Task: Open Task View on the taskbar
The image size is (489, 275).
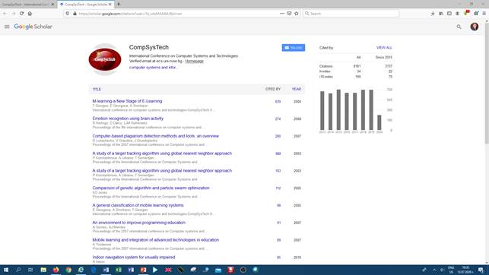Action: click(x=30, y=270)
